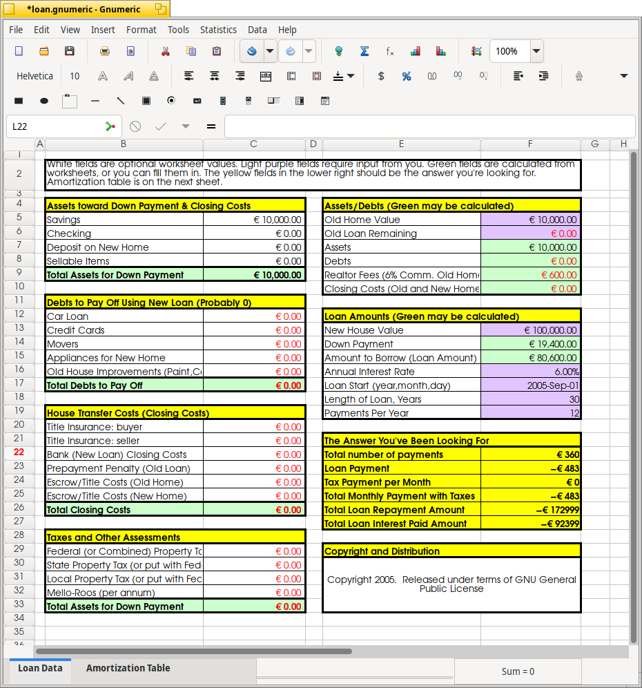The height and width of the screenshot is (688, 642).
Task: Select row 22 header
Action: [19, 452]
